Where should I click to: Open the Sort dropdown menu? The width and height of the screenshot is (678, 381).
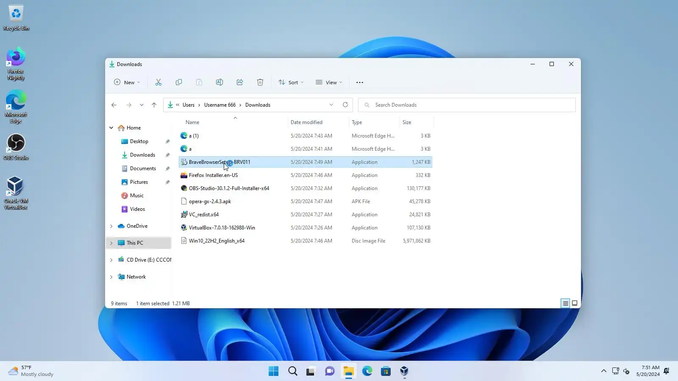click(x=291, y=83)
